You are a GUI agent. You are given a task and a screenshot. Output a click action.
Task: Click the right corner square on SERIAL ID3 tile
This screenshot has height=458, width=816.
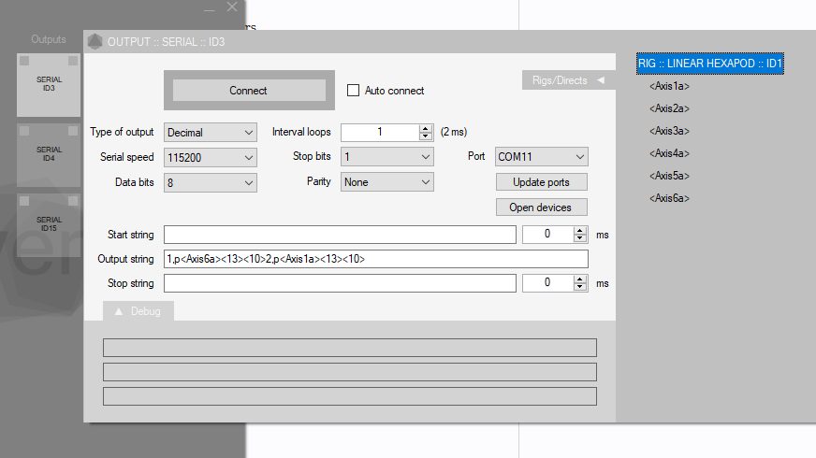tap(73, 61)
